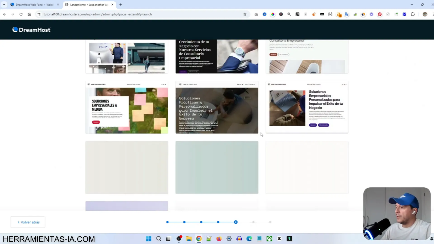Screen dimensions: 434x244
Task: Open the Pinterest browser extension
Action: point(379,14)
